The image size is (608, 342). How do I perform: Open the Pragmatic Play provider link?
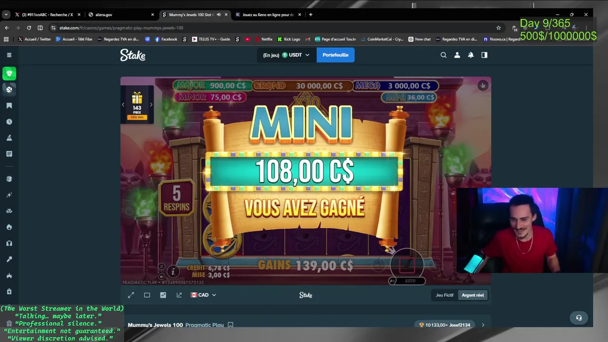tap(204, 325)
